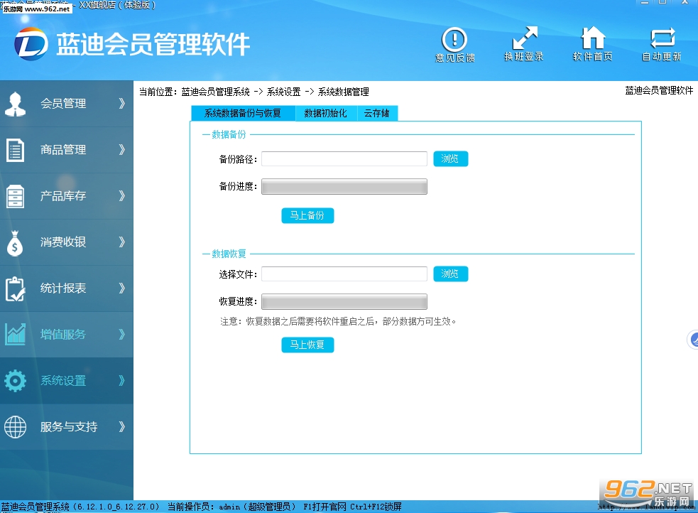This screenshot has width=698, height=513.
Task: Open 商品管理 menu label
Action: 63,150
